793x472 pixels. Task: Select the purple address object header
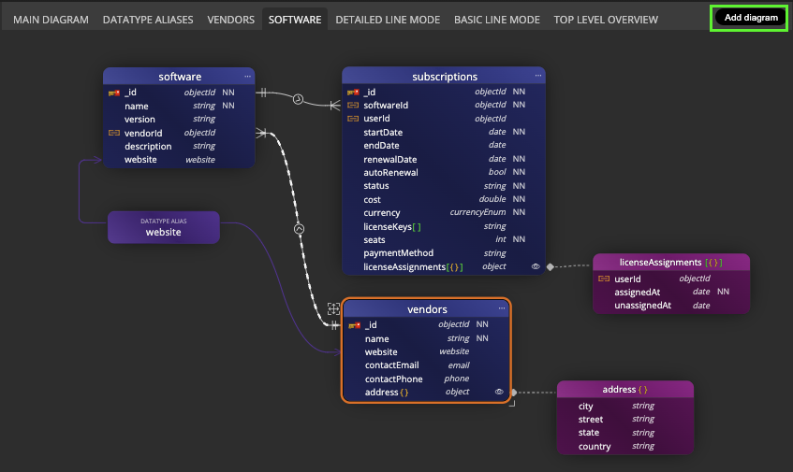pyautogui.click(x=624, y=389)
